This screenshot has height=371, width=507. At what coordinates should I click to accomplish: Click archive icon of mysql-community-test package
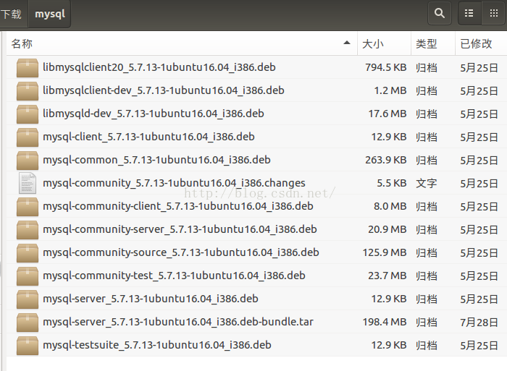pyautogui.click(x=28, y=276)
